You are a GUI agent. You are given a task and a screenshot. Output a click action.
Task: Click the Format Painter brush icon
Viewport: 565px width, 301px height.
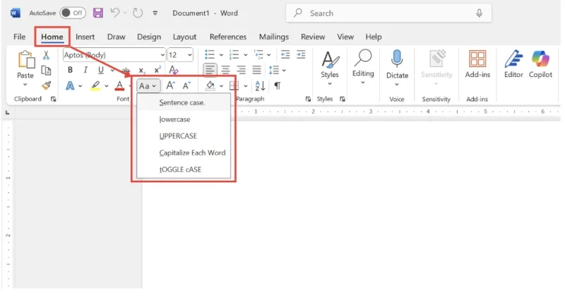tap(46, 85)
